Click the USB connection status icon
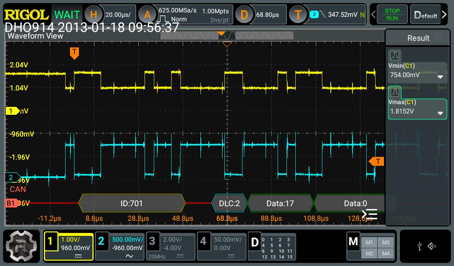454x266 pixels. coord(419,246)
